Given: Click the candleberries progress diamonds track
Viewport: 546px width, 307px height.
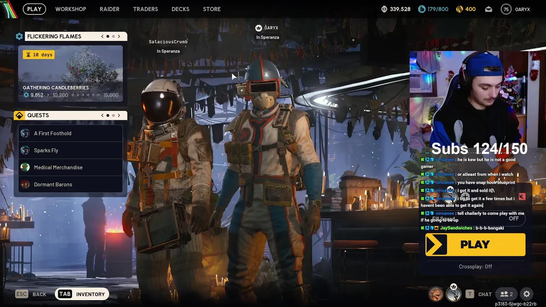Looking at the screenshot, I should 86,95.
